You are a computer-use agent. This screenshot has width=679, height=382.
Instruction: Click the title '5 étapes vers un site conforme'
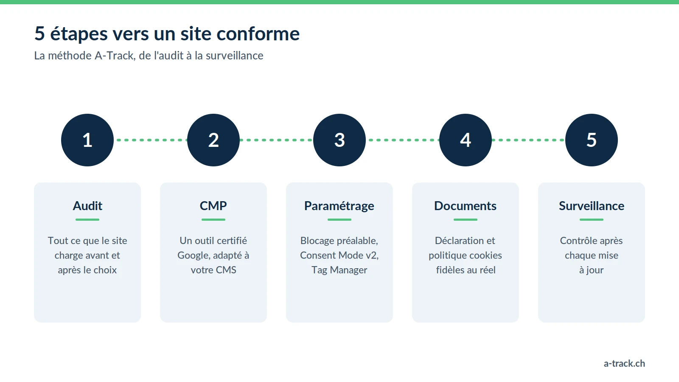[x=167, y=34]
